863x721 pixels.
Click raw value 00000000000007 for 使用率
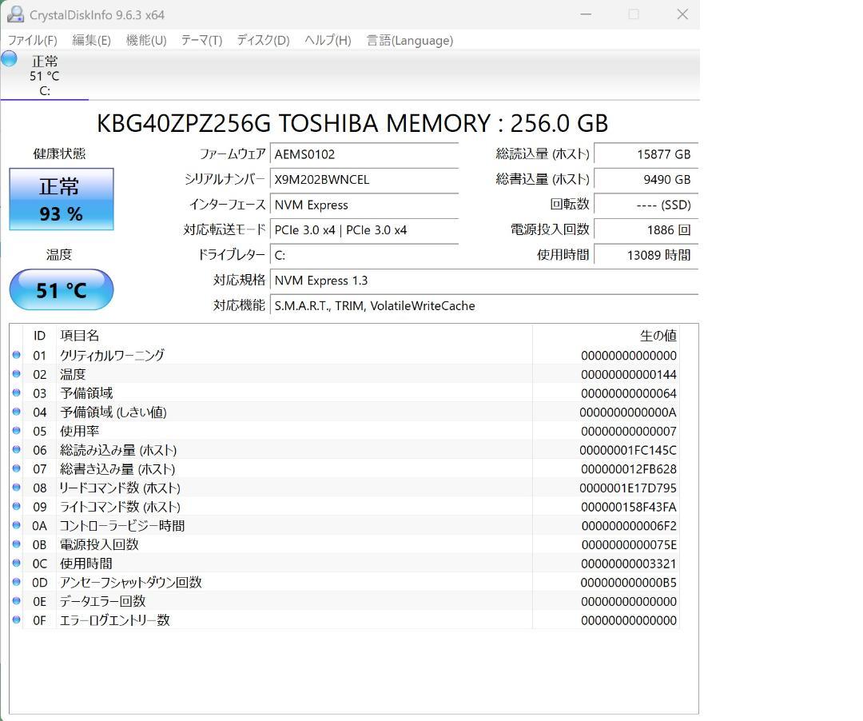tap(629, 431)
